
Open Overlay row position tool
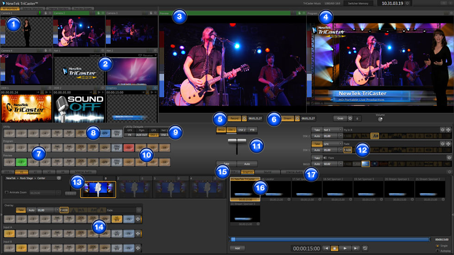(x=138, y=219)
